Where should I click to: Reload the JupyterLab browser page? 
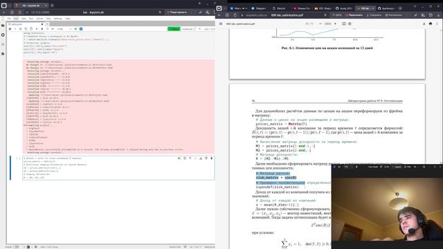point(20,12)
